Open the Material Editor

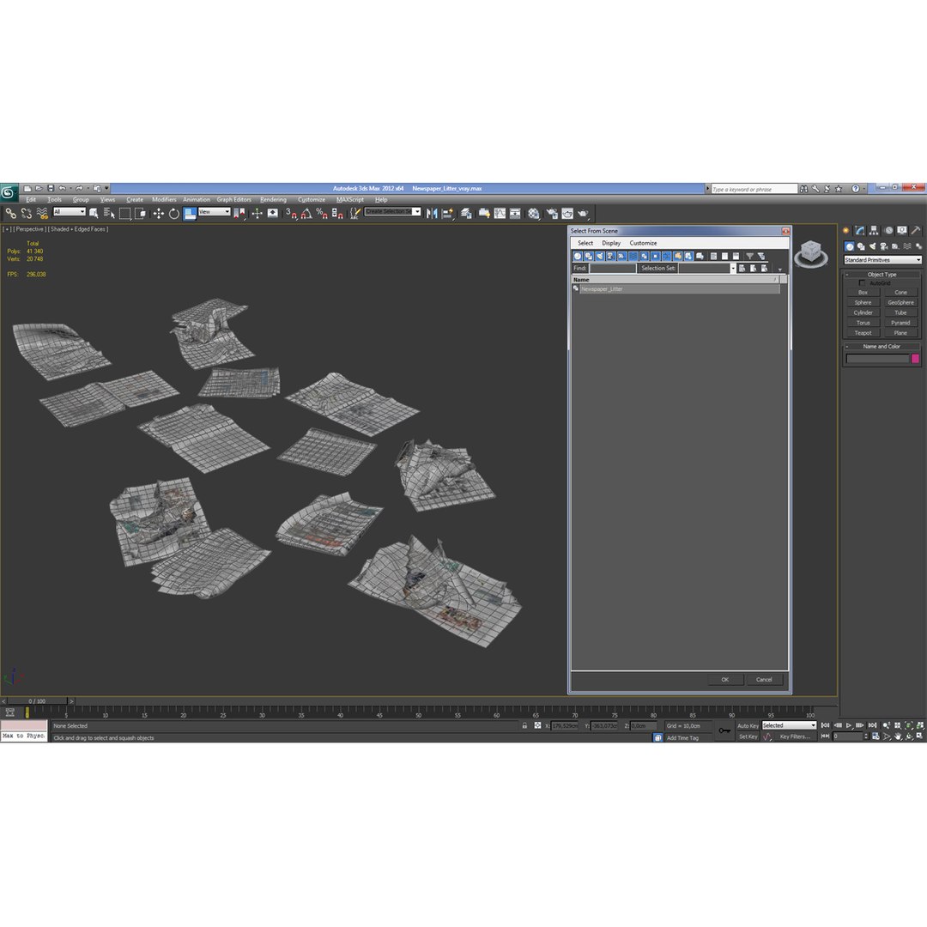(x=534, y=214)
